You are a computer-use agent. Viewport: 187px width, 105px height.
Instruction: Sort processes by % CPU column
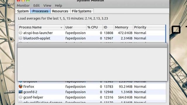pos(94,27)
